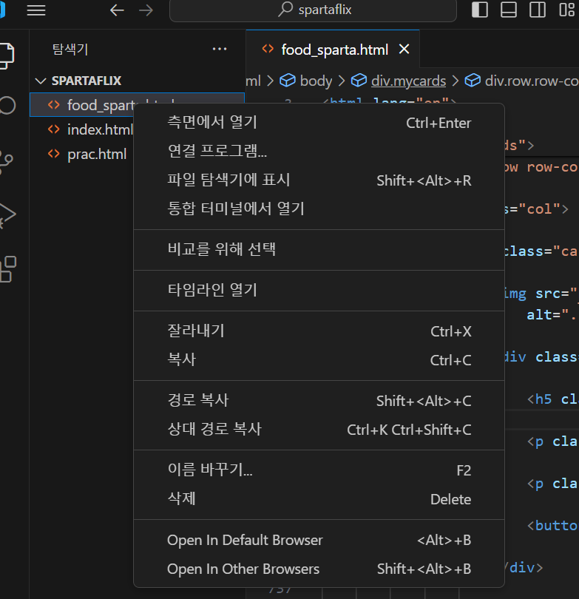Choose '통합 터미널에서 열기' menu entry
The width and height of the screenshot is (579, 599).
tap(319, 209)
